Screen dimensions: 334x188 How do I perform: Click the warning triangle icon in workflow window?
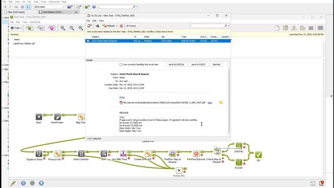tap(294, 28)
